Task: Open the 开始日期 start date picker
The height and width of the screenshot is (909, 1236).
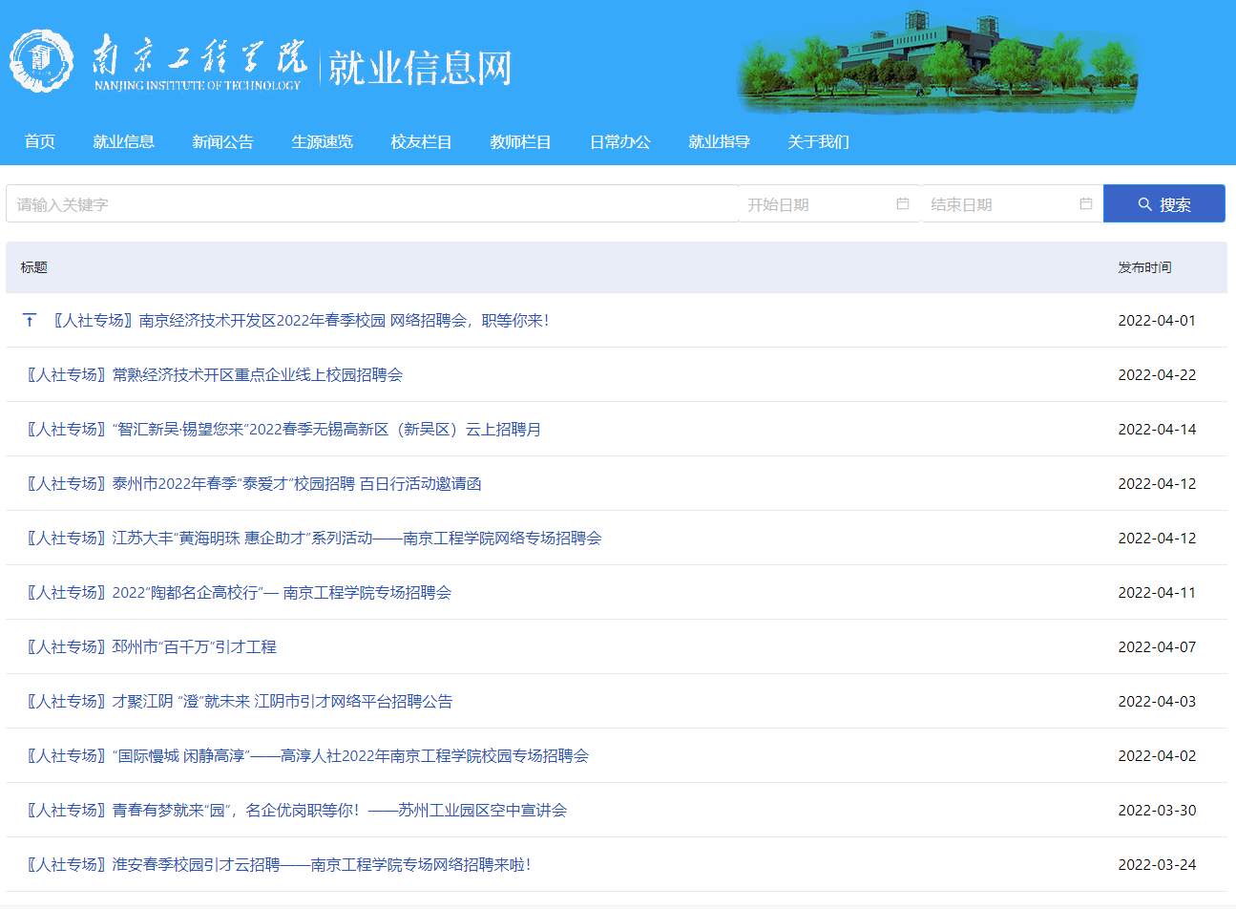Action: pos(816,203)
